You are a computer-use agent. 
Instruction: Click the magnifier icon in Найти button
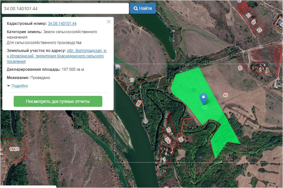coord(136,9)
